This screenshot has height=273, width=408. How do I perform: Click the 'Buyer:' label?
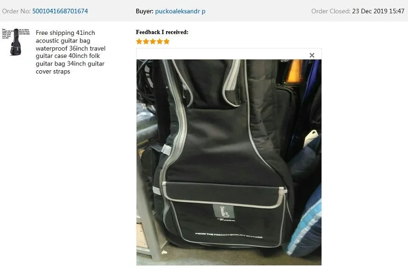[x=144, y=11]
